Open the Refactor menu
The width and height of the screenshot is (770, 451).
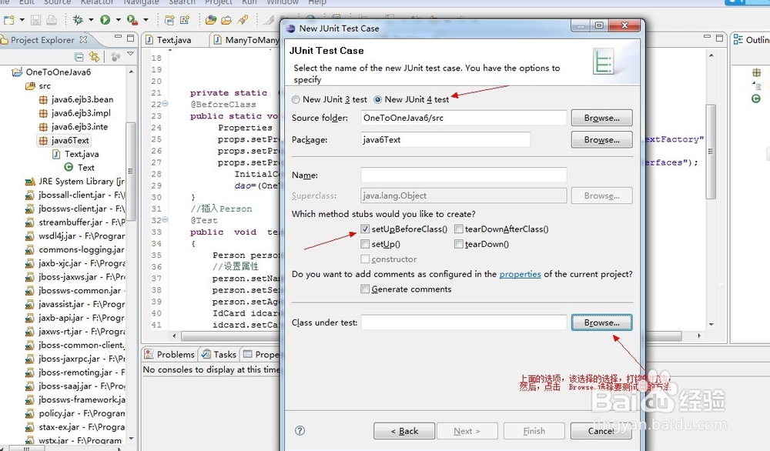[x=97, y=2]
